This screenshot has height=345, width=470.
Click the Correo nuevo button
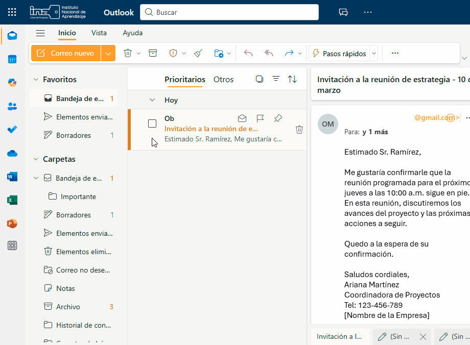(66, 53)
